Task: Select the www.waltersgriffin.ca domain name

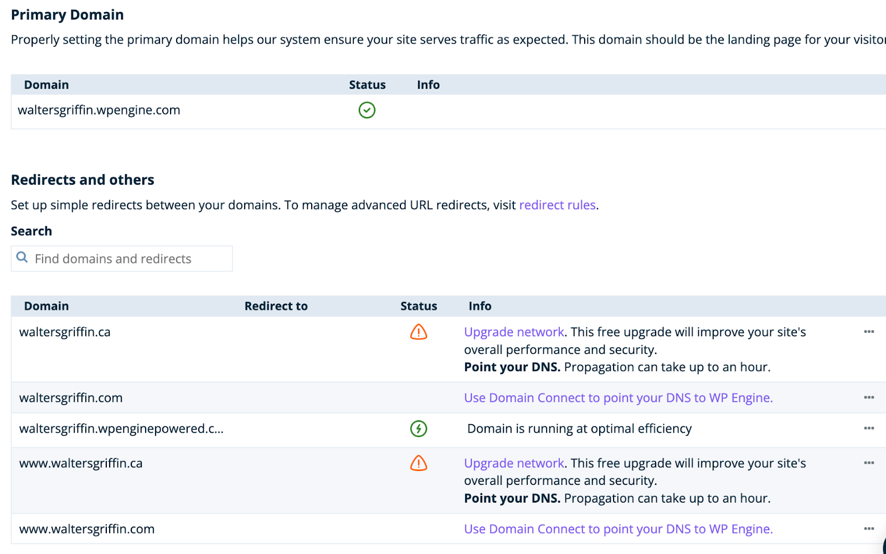Action: (x=81, y=463)
